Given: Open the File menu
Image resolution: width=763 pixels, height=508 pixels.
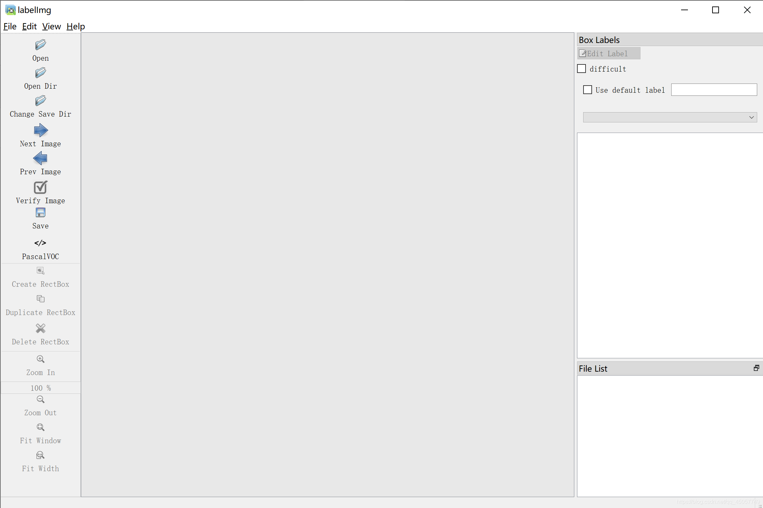Looking at the screenshot, I should coord(10,26).
